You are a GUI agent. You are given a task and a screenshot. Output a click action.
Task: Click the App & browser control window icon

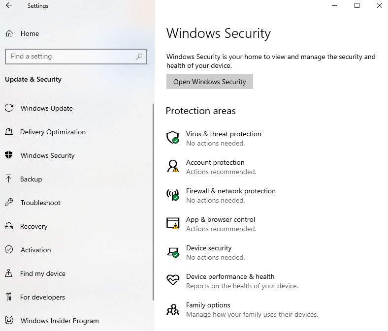pos(173,223)
